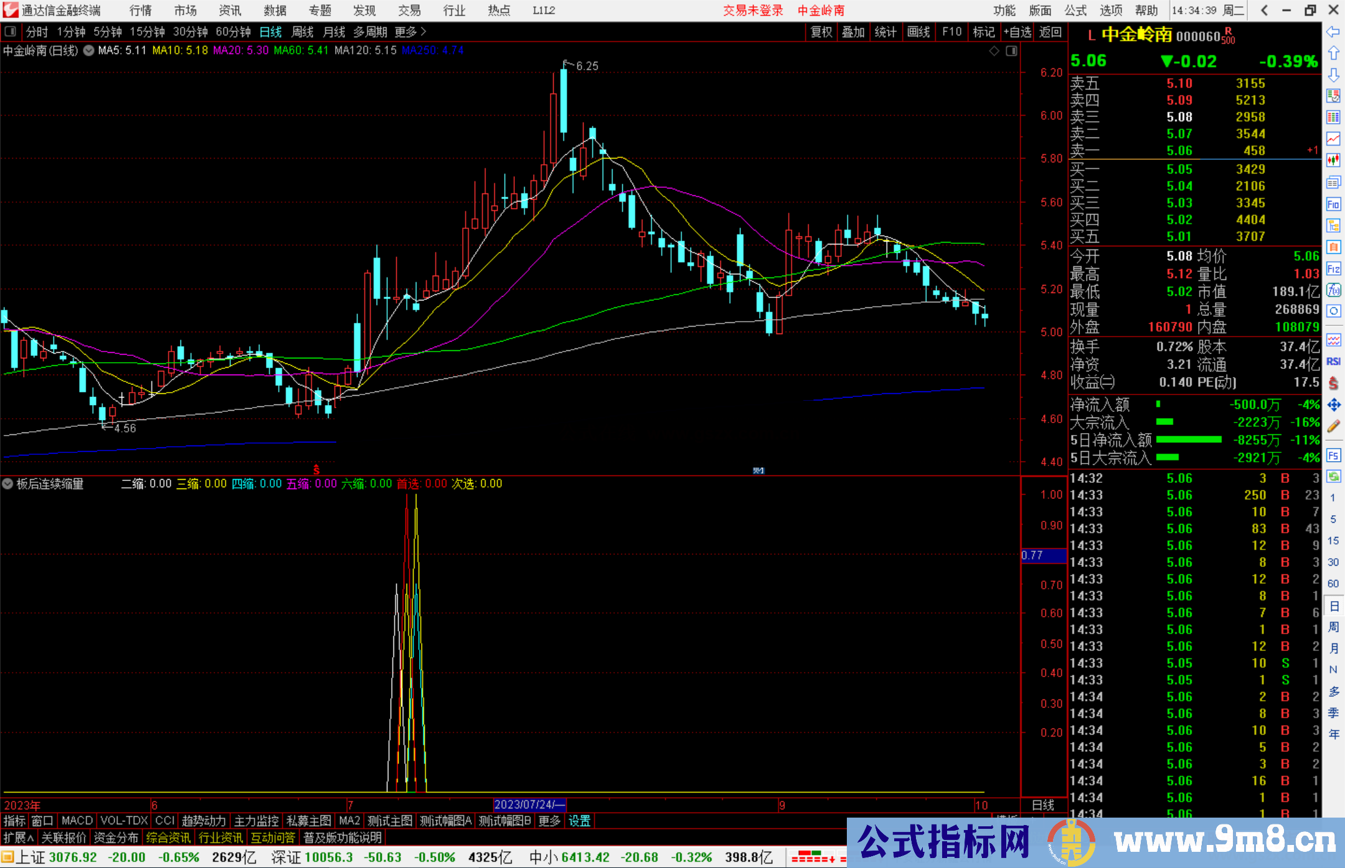This screenshot has height=868, width=1345.
Task: Click the candlestick chart sidebar icon
Action: [x=1333, y=161]
